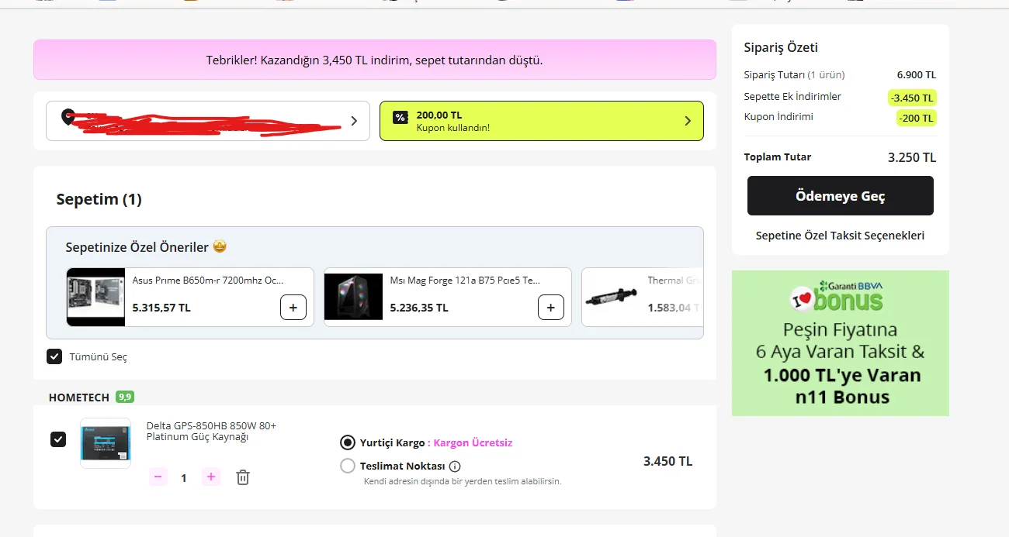Click the 200,00 TL Kupon kullandın button
The image size is (1009, 537).
(x=542, y=121)
